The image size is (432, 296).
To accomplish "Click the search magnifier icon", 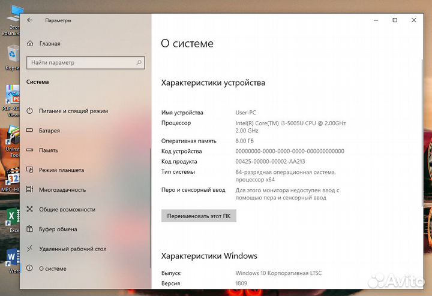I will point(139,63).
